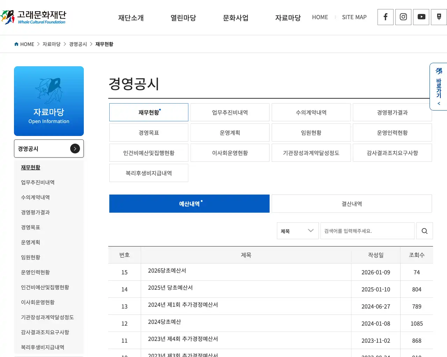Switch to the 결산내역 tab
This screenshot has height=357, width=447.
tap(351, 204)
